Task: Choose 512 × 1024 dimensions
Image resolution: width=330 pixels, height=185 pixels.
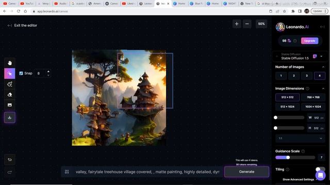Action: pyautogui.click(x=287, y=106)
